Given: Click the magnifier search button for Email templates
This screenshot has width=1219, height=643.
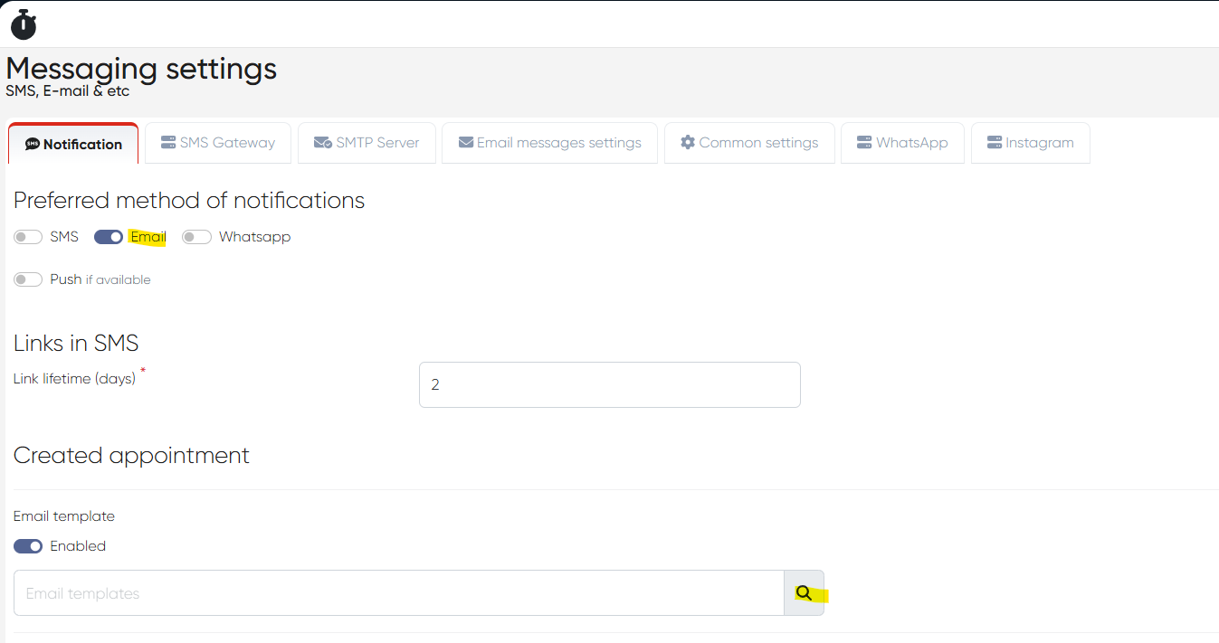Looking at the screenshot, I should (x=804, y=593).
